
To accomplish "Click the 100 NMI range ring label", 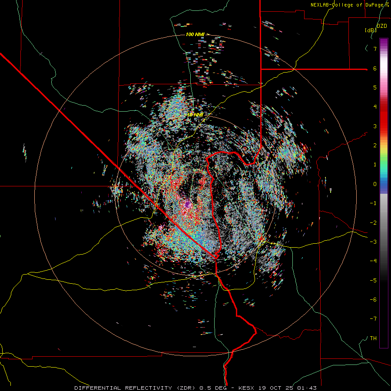I will pos(195,34).
